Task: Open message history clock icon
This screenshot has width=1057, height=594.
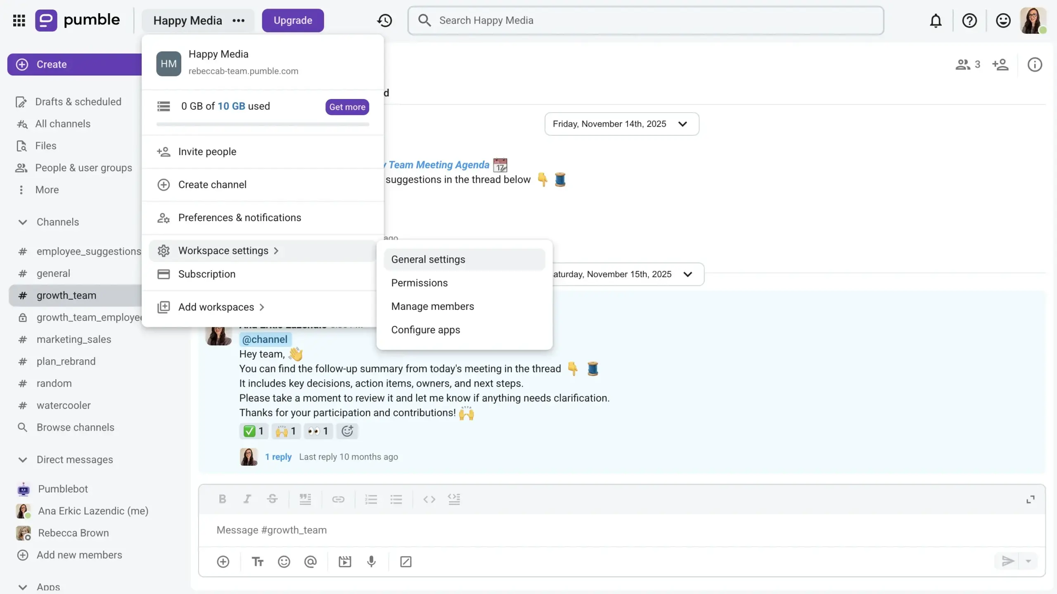Action: click(x=384, y=20)
